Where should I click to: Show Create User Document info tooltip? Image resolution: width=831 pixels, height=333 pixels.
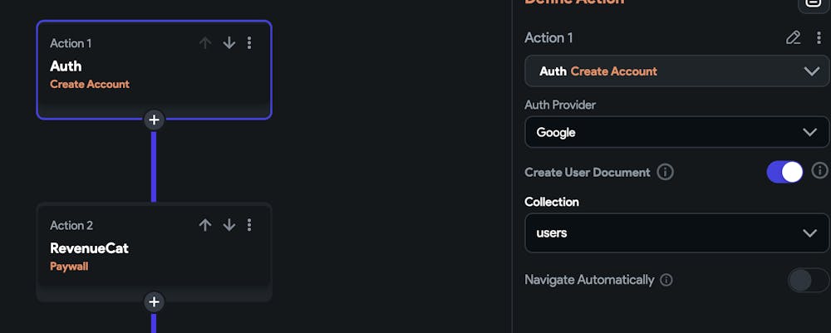click(665, 172)
